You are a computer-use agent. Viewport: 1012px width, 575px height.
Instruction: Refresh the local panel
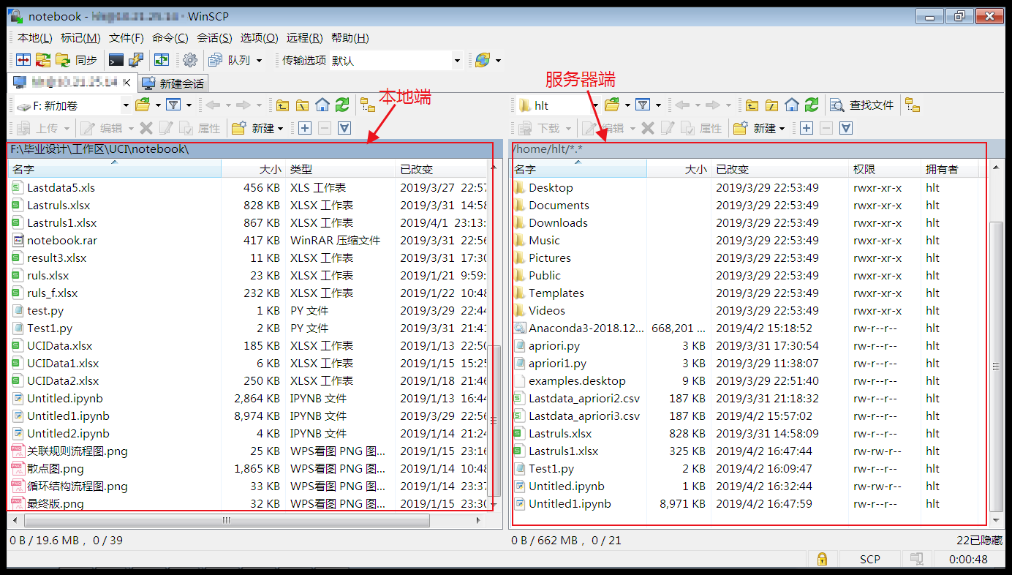pyautogui.click(x=342, y=105)
